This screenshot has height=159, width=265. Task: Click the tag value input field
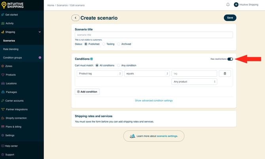[x=194, y=74]
